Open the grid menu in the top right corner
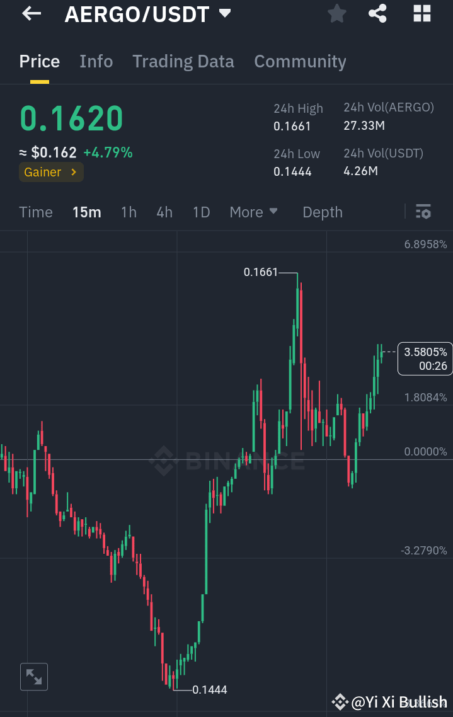Viewport: 453px width, 717px height. click(x=421, y=13)
